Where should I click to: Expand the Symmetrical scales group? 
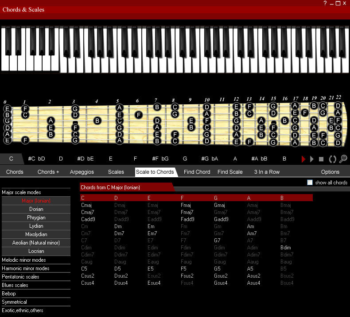pos(36,302)
